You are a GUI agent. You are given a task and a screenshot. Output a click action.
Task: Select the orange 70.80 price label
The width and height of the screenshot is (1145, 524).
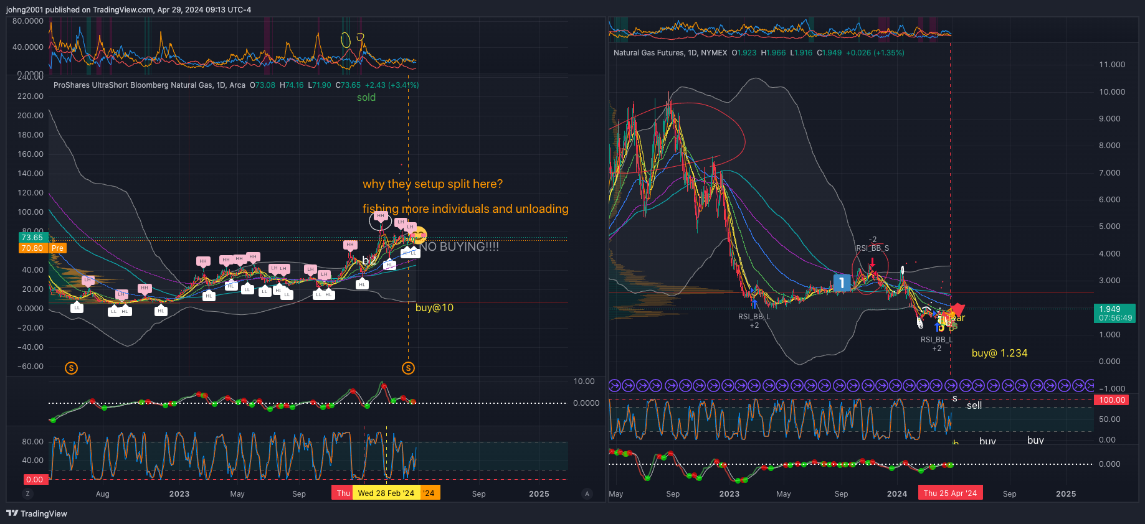click(33, 248)
